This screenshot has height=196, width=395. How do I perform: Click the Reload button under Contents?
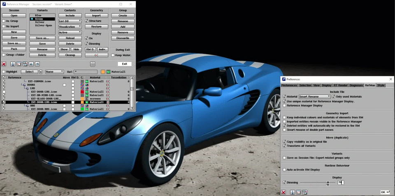[70, 38]
